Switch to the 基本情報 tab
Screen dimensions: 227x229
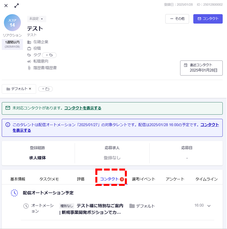pos(18,179)
